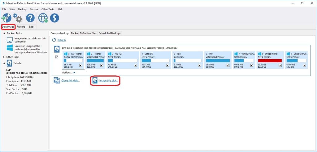Click the Macrium Reflect title bar icon

point(3,3)
